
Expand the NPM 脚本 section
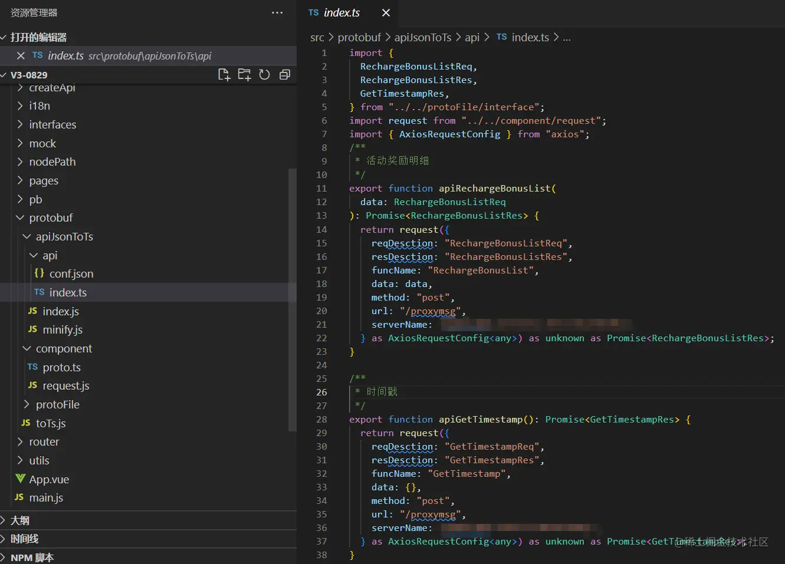(32, 558)
